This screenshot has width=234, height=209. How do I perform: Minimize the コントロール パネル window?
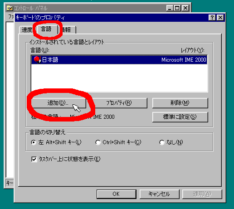coord(170,8)
